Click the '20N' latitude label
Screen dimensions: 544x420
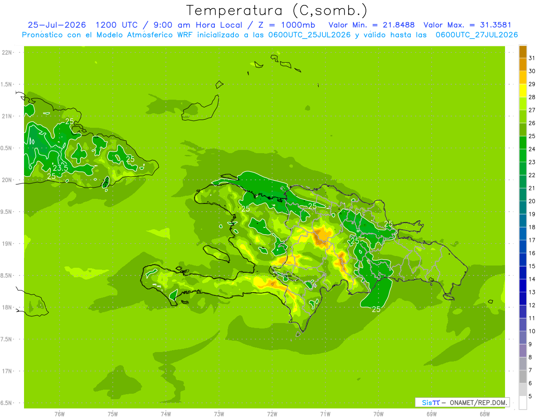click(x=7, y=180)
